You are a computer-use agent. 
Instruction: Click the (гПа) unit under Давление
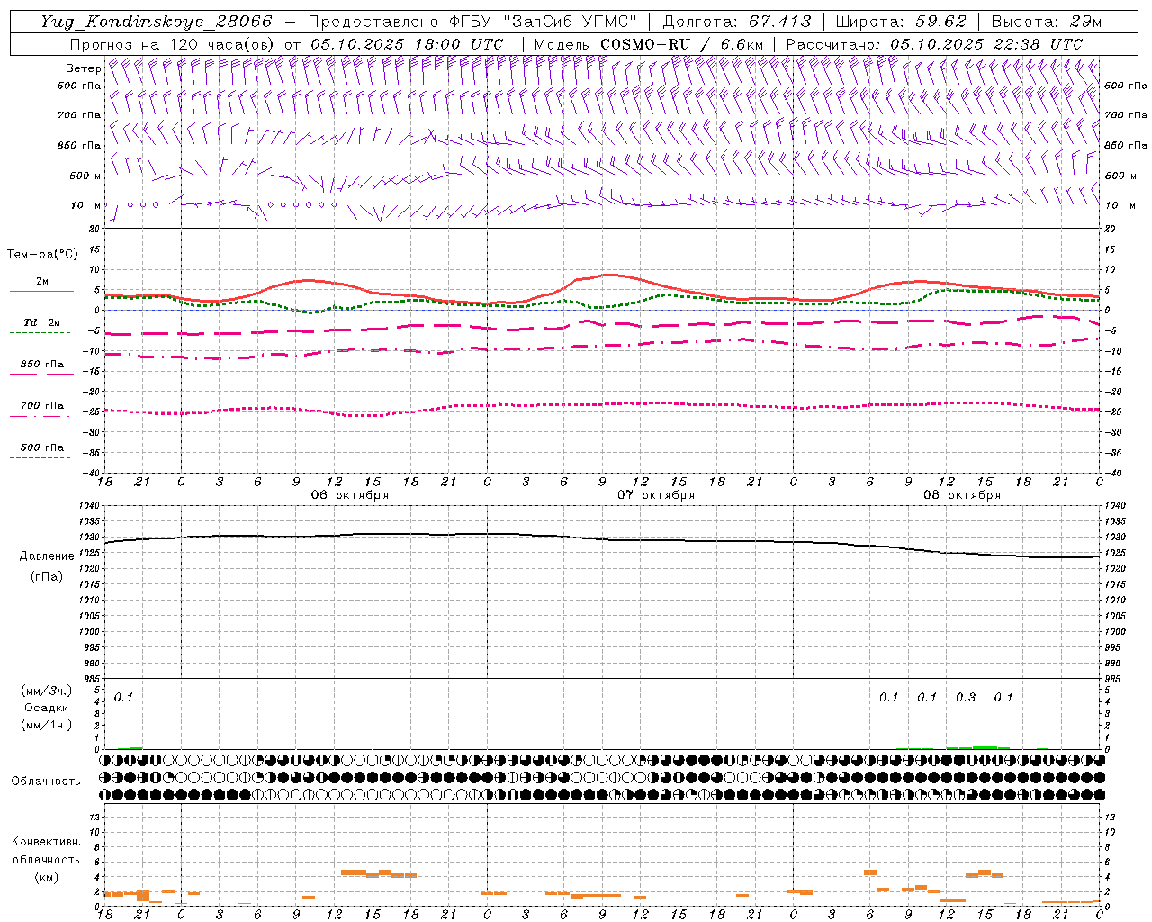click(47, 576)
